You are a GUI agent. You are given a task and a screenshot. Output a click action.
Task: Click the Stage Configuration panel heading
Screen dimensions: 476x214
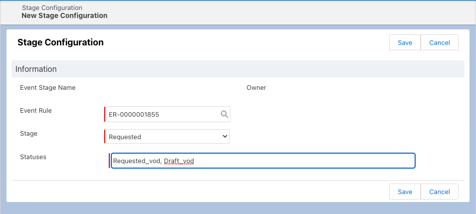click(60, 42)
